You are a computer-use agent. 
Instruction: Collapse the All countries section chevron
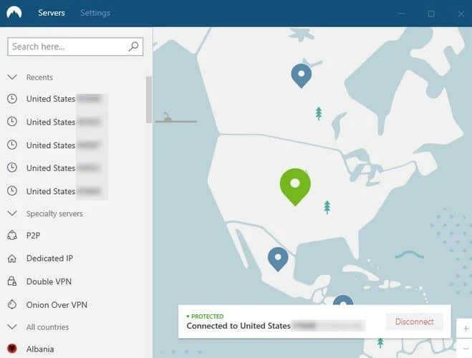tap(12, 326)
